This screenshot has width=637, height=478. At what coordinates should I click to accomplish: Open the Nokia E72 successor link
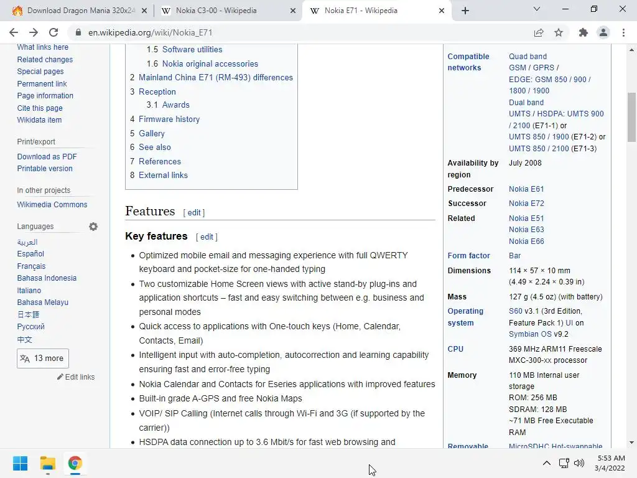pos(526,204)
